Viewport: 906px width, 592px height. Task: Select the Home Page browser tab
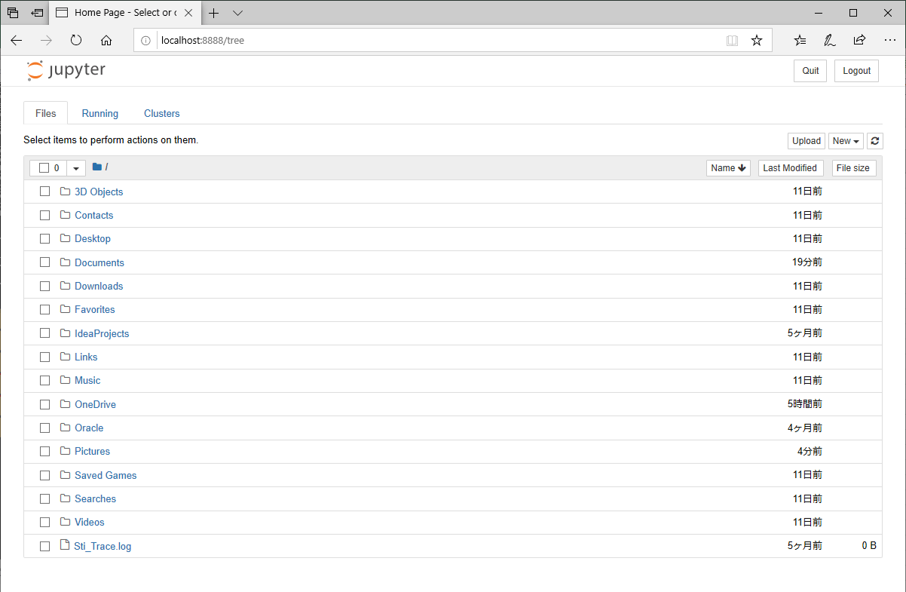pyautogui.click(x=124, y=13)
